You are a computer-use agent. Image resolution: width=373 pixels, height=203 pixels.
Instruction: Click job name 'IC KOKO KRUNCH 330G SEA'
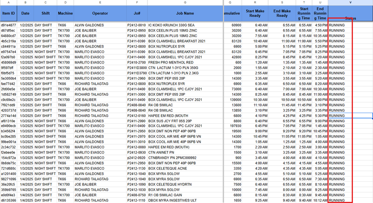click(x=171, y=25)
